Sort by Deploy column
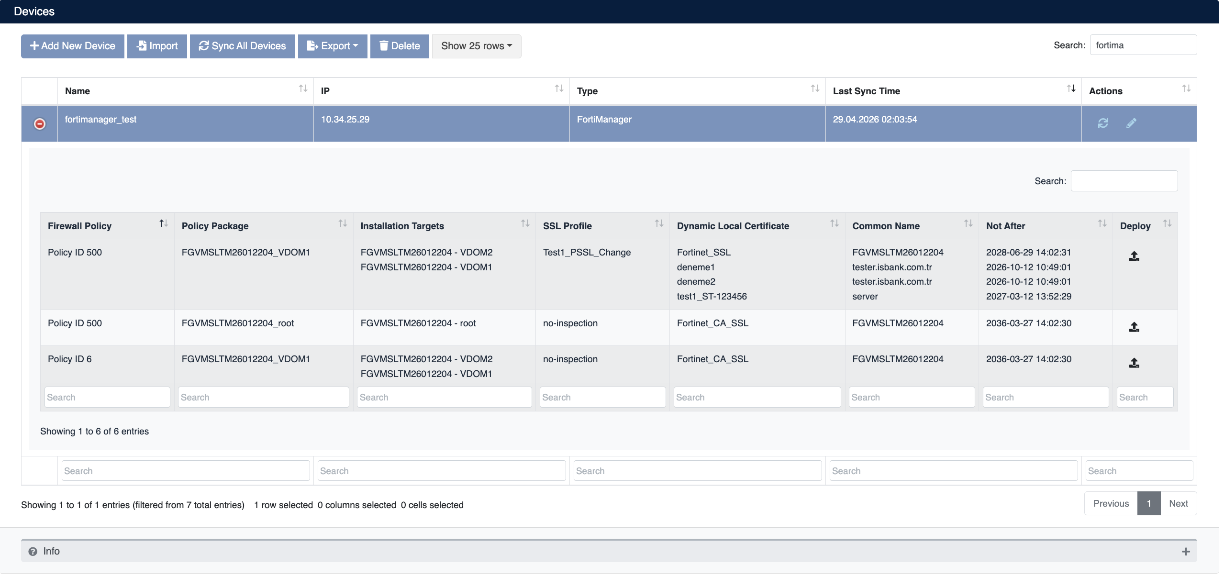Image resolution: width=1224 pixels, height=577 pixels. (1167, 223)
